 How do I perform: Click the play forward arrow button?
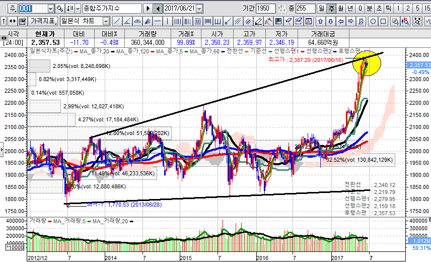tap(148, 9)
